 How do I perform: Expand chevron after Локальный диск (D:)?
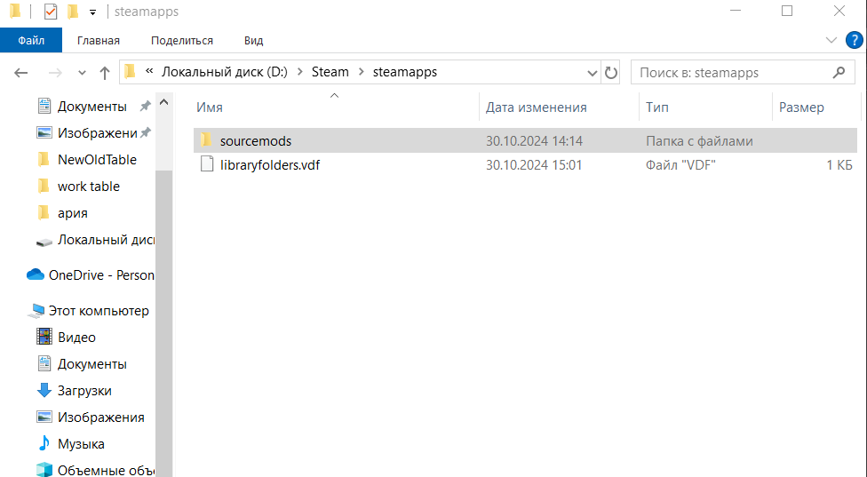(x=299, y=72)
